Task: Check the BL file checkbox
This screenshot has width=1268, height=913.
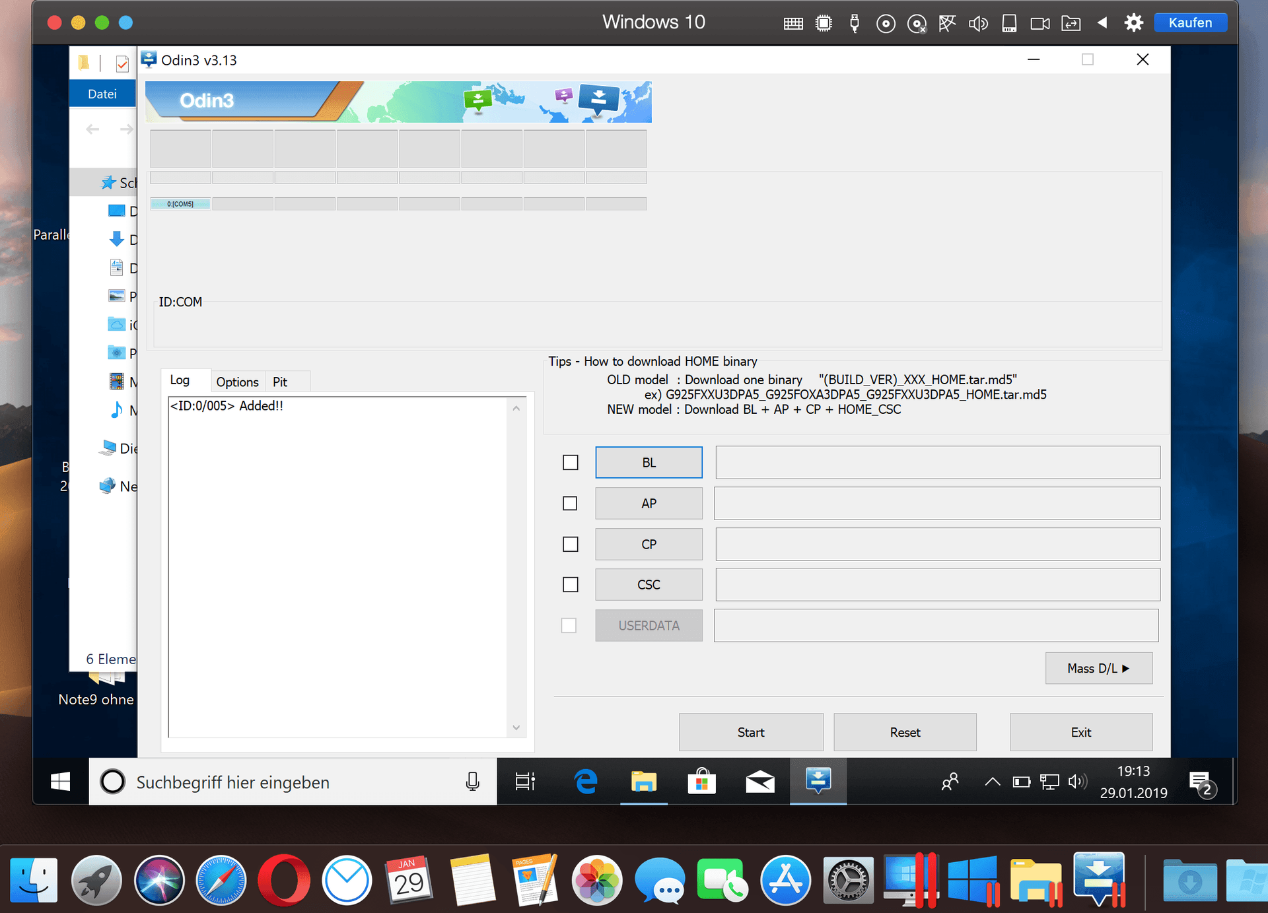Action: pyautogui.click(x=571, y=463)
